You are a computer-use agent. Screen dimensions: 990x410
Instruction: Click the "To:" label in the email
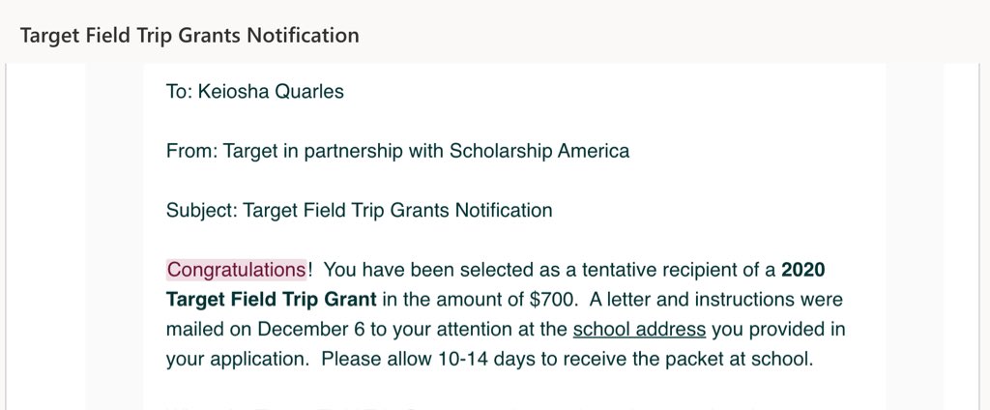(179, 92)
